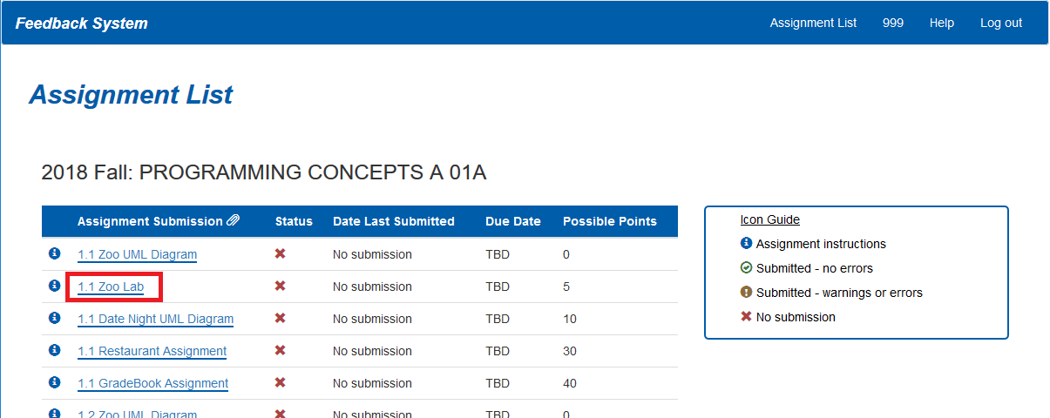Open info icon for Date Night UML Diagram
Image resolution: width=1050 pixels, height=418 pixels.
click(x=54, y=318)
